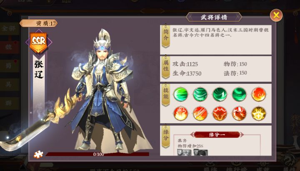Viewport: 300px width, 171px height.
Task: Select the second green swirl skill icon
Action: [200, 94]
